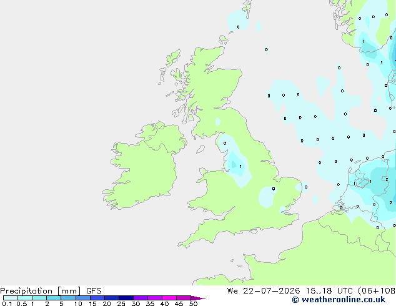Click the 40 to 45 mm legend swatch

169,298
